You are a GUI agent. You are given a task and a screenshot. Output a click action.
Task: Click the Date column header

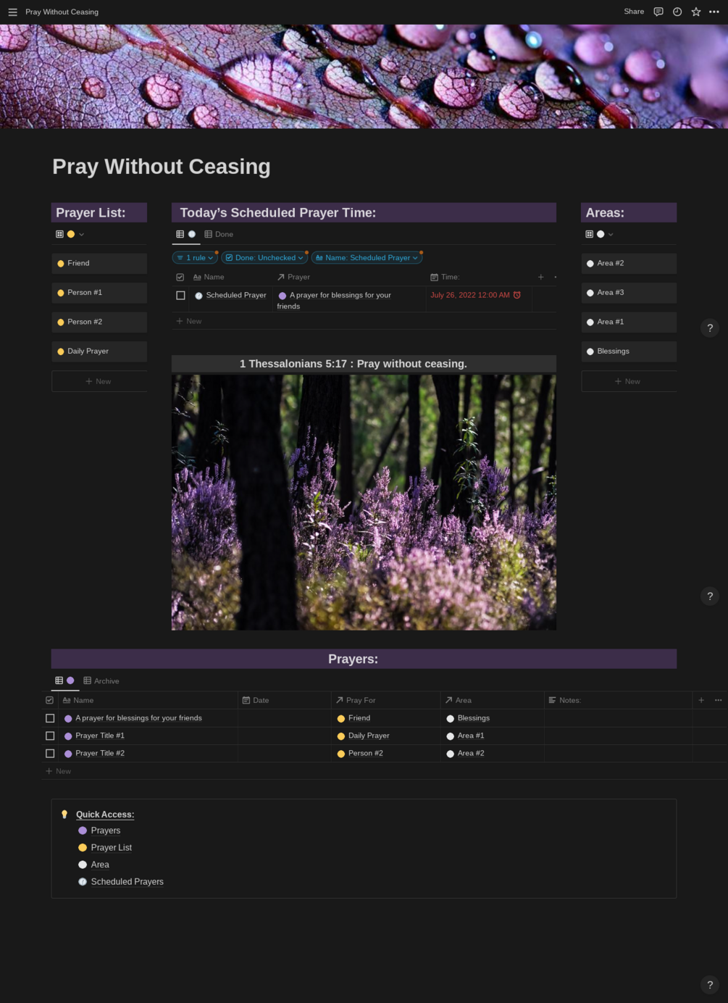tap(256, 700)
